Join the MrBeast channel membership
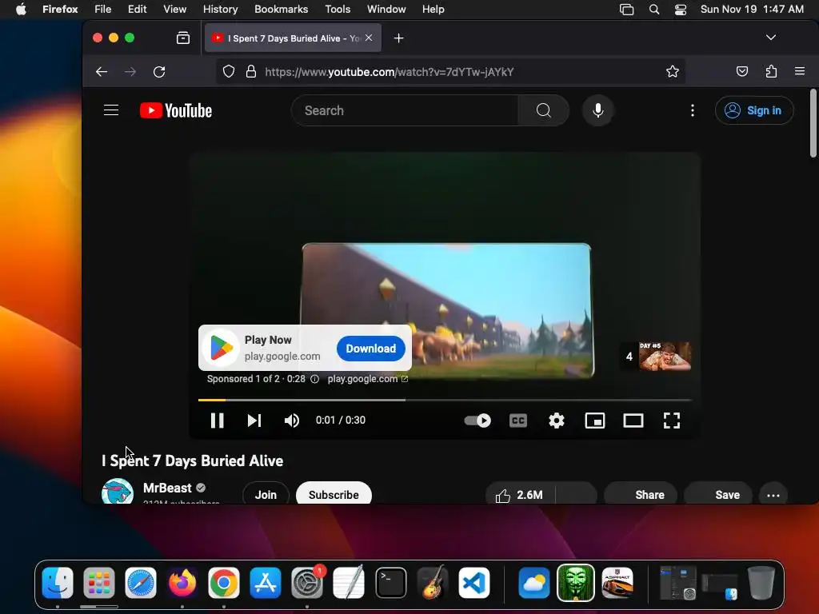The image size is (819, 614). tap(266, 494)
